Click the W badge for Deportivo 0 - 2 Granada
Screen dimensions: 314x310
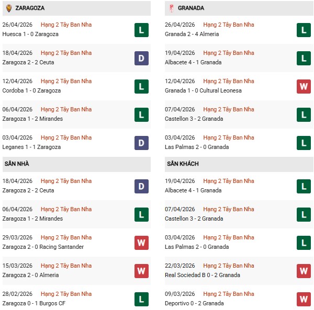pyautogui.click(x=304, y=299)
